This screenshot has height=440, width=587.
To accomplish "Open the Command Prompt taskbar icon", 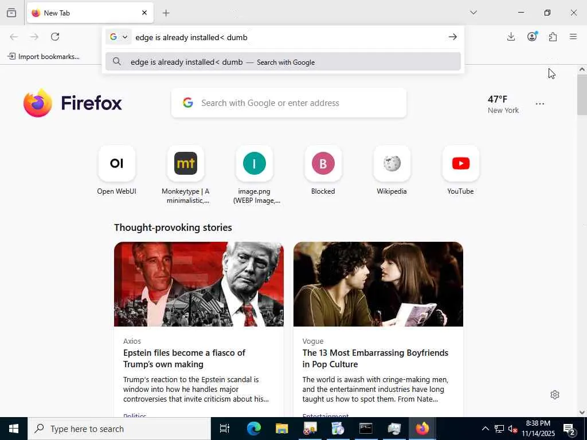I will click(x=366, y=429).
